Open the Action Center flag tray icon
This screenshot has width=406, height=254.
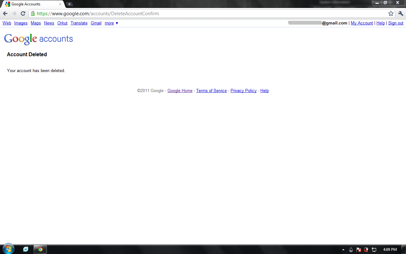359,250
